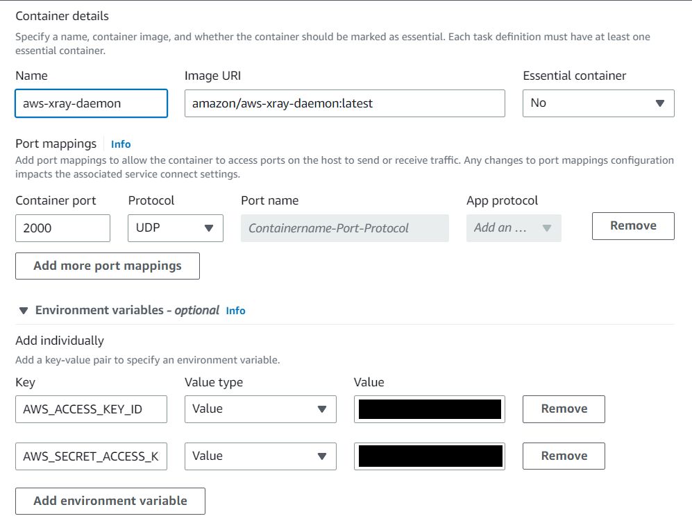Open the App protocol dropdown
Viewport: 692px width, 532px height.
(514, 228)
